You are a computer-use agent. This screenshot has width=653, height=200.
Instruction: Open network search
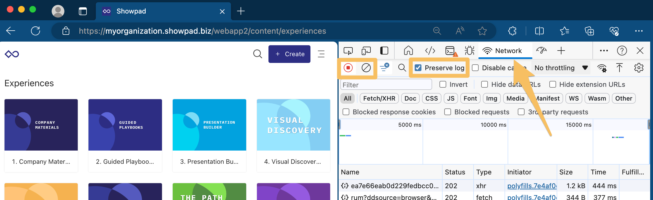coord(402,68)
